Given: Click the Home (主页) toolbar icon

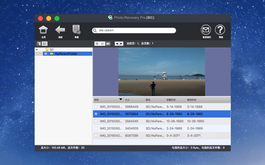Looking at the screenshot, I should click(43, 30).
